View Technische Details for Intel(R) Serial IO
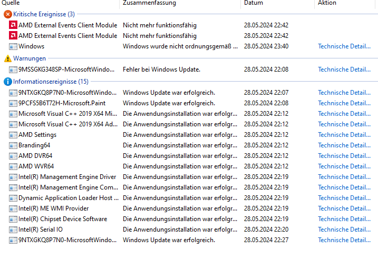 click(x=344, y=230)
